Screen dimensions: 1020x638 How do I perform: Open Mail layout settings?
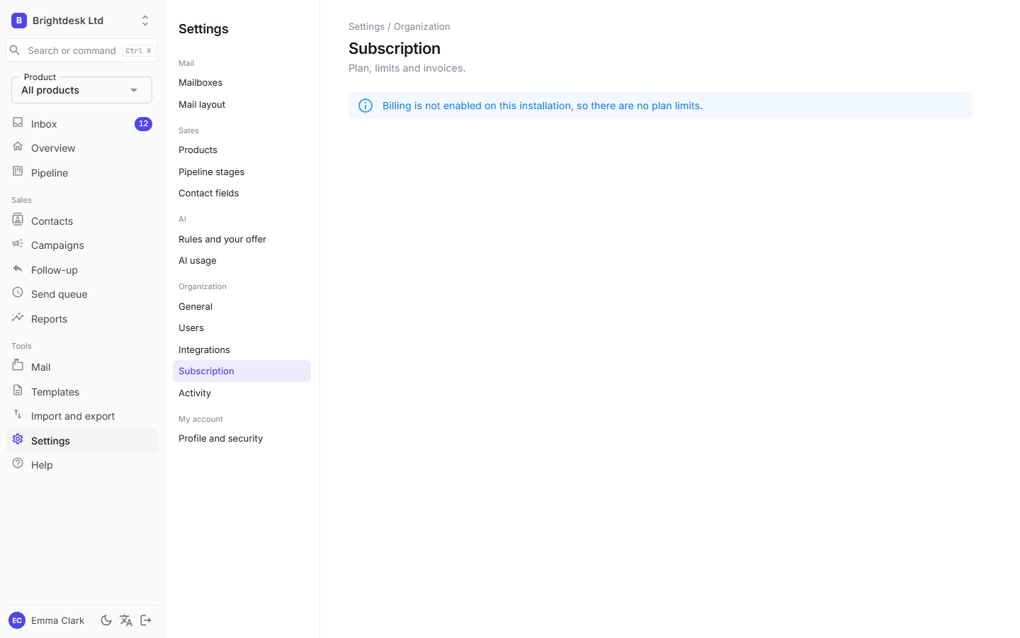click(242, 104)
